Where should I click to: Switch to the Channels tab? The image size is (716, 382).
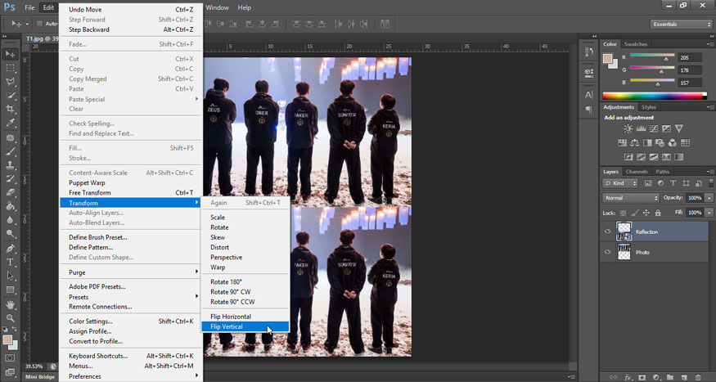[637, 172]
